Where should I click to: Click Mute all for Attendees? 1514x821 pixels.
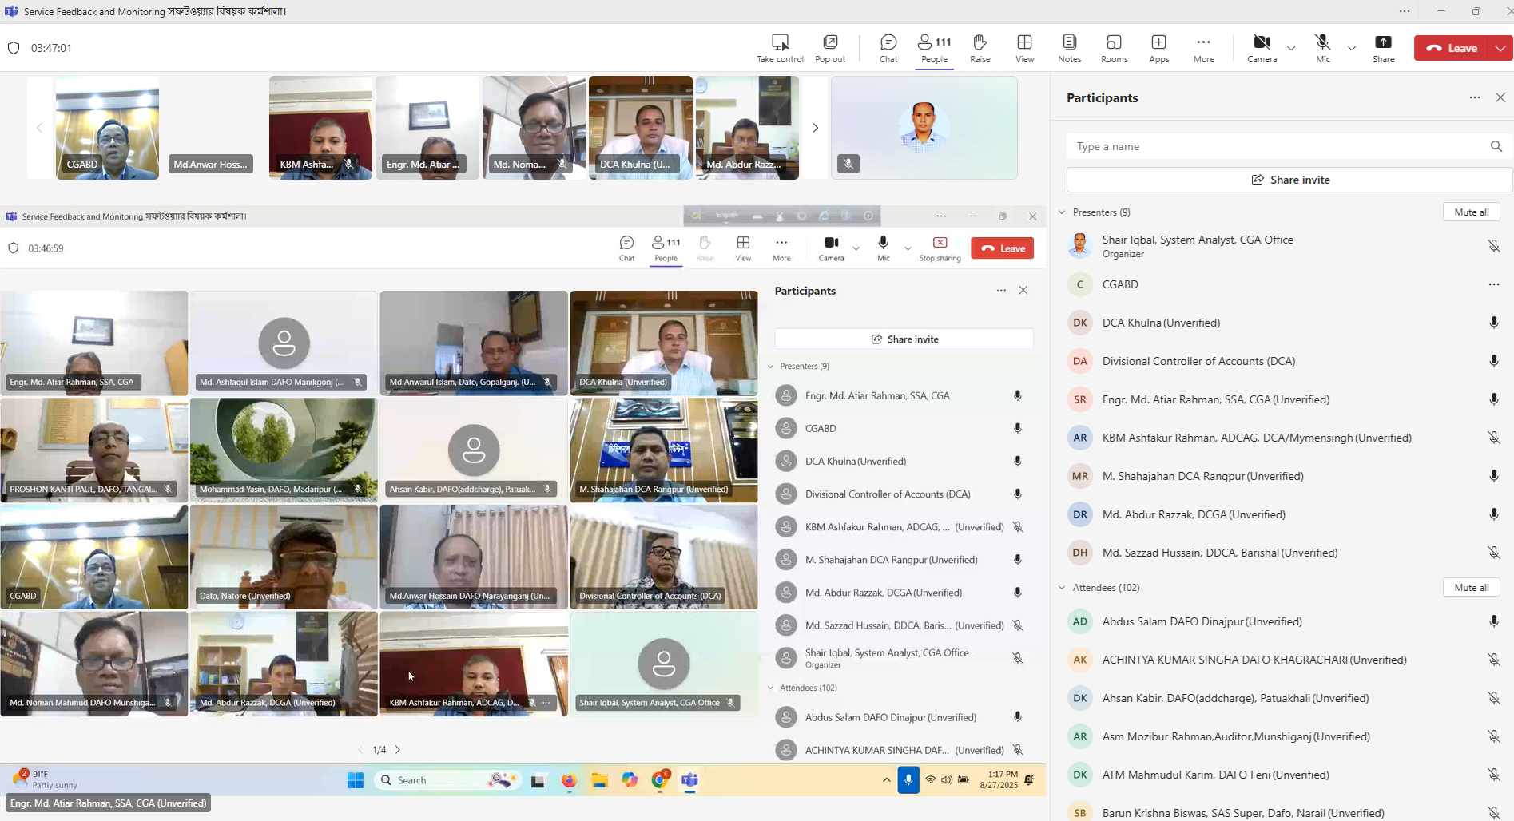click(1471, 587)
